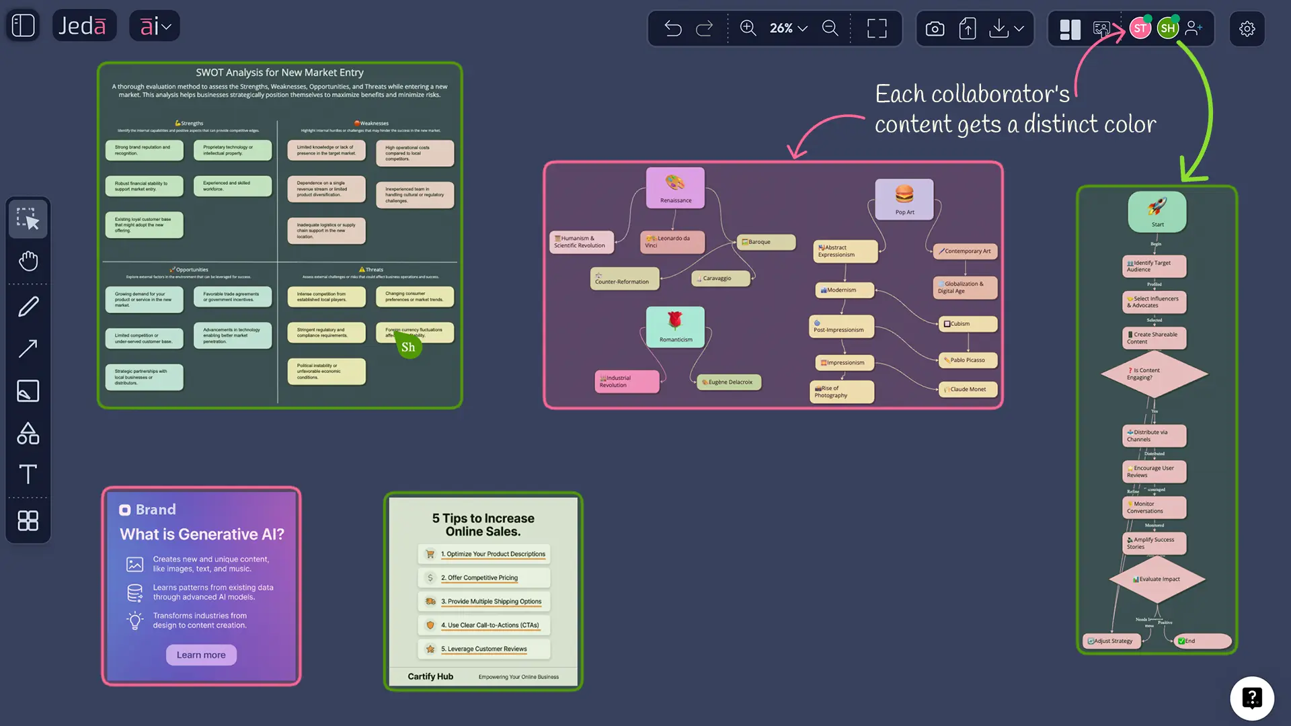Screen dimensions: 1291x726
Task: Open the 26% zoom level dropdown
Action: (788, 28)
